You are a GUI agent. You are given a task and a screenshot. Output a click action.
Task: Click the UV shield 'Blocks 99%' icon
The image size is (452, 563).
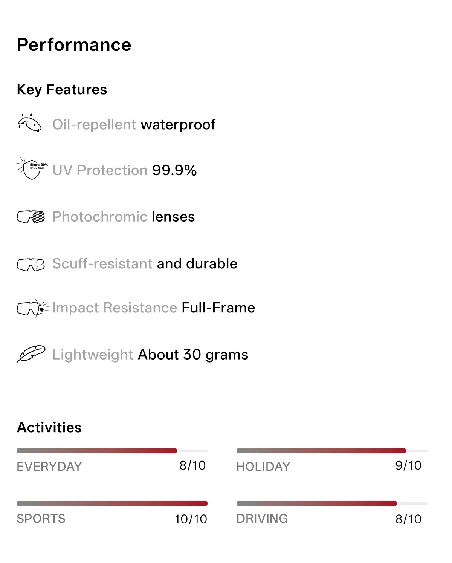32,168
